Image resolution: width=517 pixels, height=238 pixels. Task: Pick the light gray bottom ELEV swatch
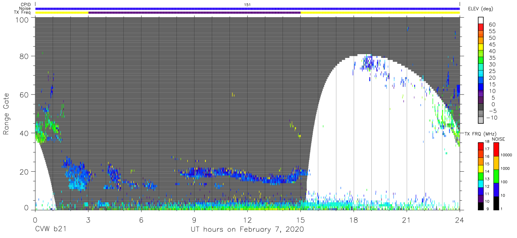click(x=481, y=120)
